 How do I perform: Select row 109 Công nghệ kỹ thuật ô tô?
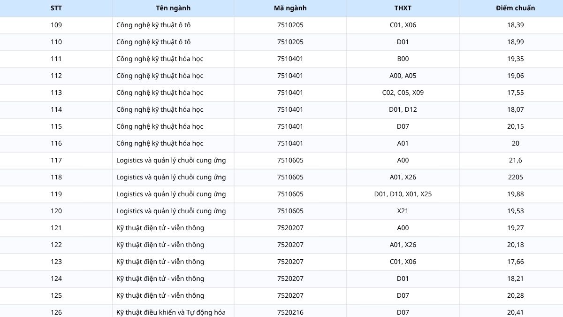[x=281, y=25]
